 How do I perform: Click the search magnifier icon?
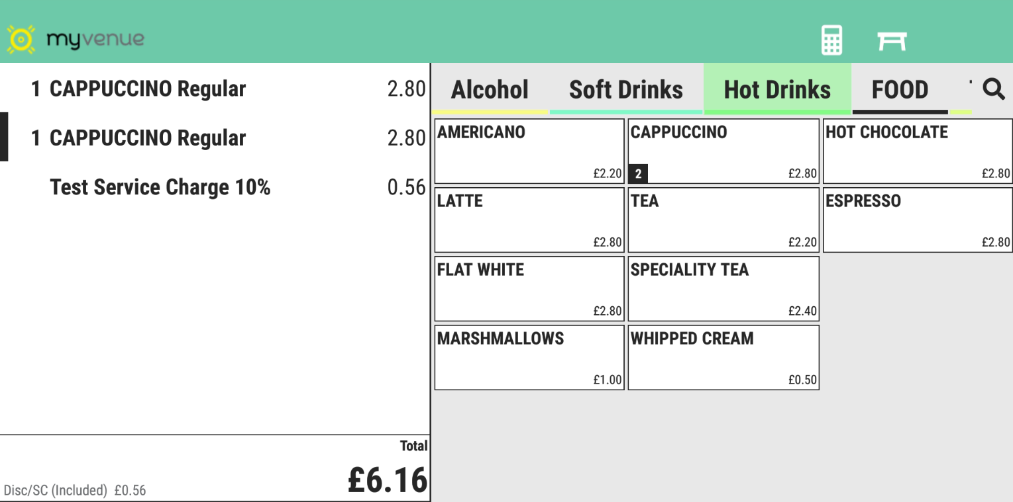[x=993, y=89]
